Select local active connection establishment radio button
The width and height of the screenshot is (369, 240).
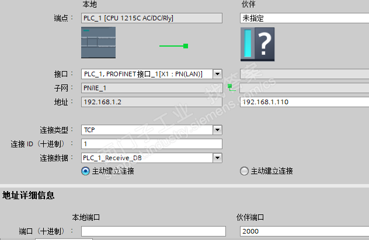click(85, 171)
